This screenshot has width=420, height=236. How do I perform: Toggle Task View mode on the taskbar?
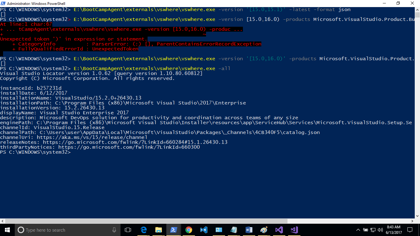tap(128, 230)
